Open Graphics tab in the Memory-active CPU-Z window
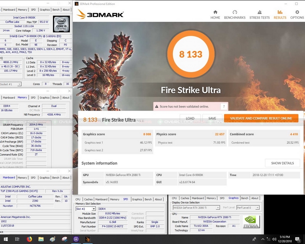 (45, 98)
